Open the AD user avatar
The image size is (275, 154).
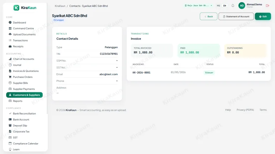[x=242, y=6]
